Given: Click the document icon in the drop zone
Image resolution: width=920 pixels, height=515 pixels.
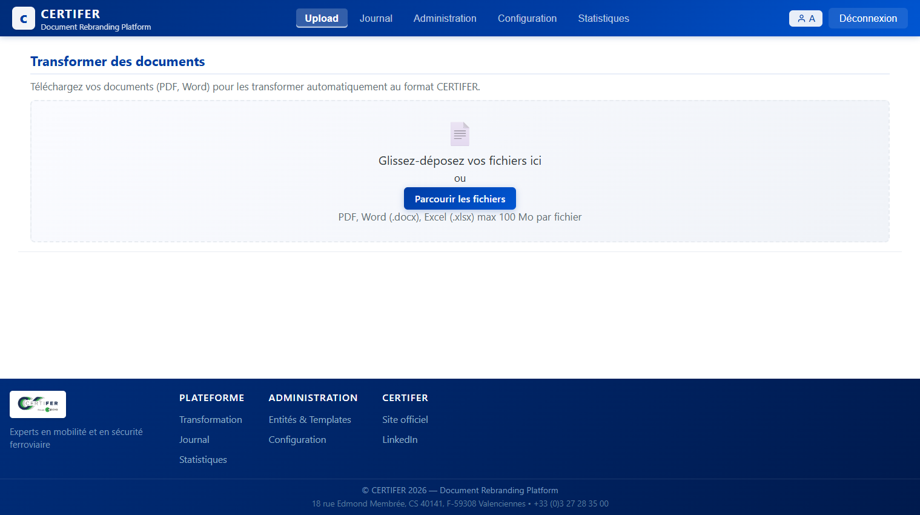Looking at the screenshot, I should tap(460, 133).
